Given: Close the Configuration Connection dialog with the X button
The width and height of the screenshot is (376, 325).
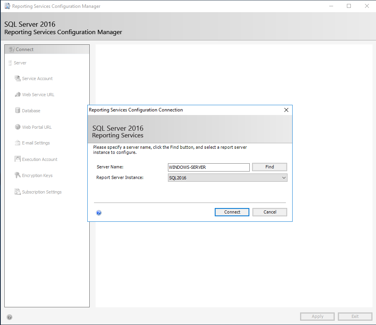Looking at the screenshot, I should [286, 110].
